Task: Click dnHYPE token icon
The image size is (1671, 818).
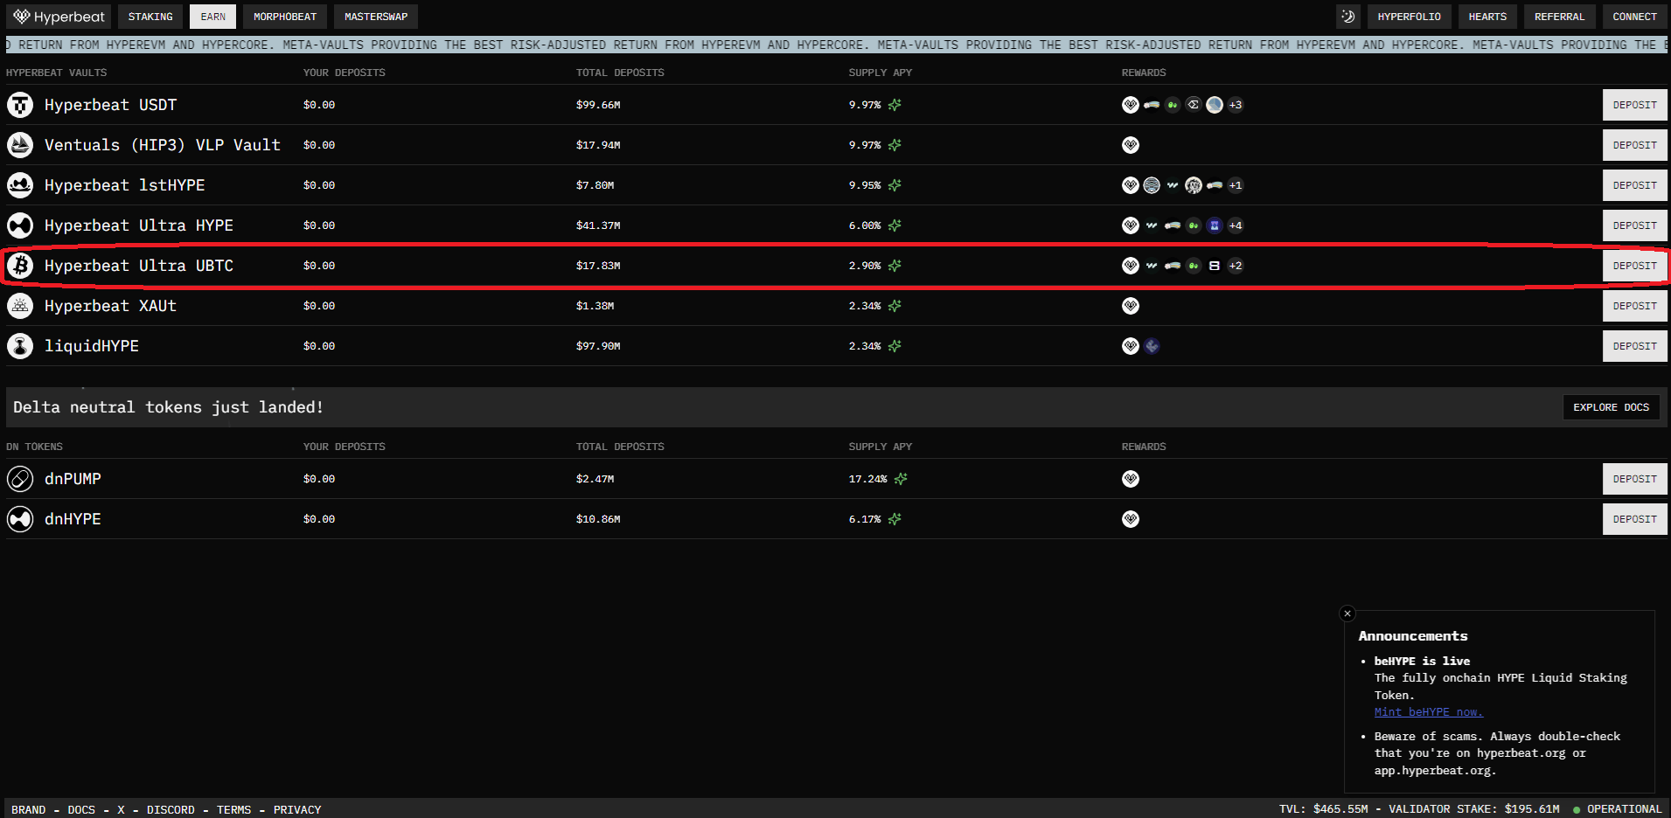Action: point(20,519)
